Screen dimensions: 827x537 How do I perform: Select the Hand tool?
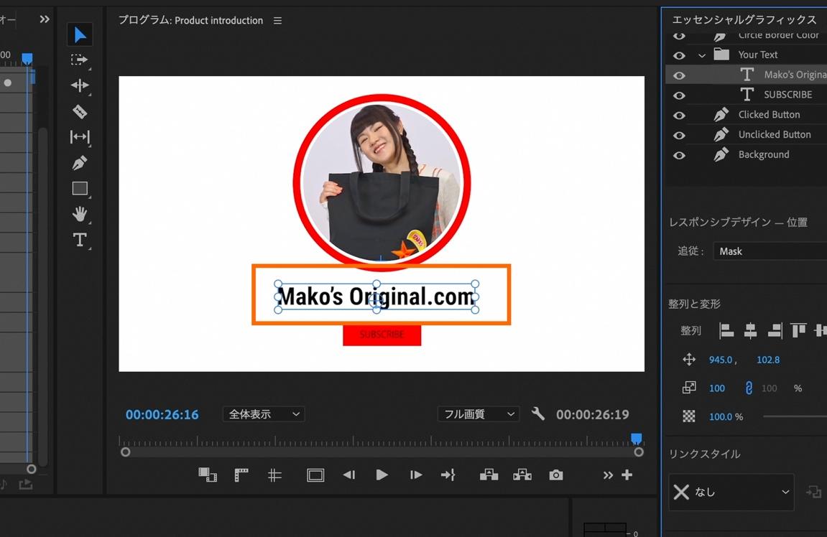80,214
